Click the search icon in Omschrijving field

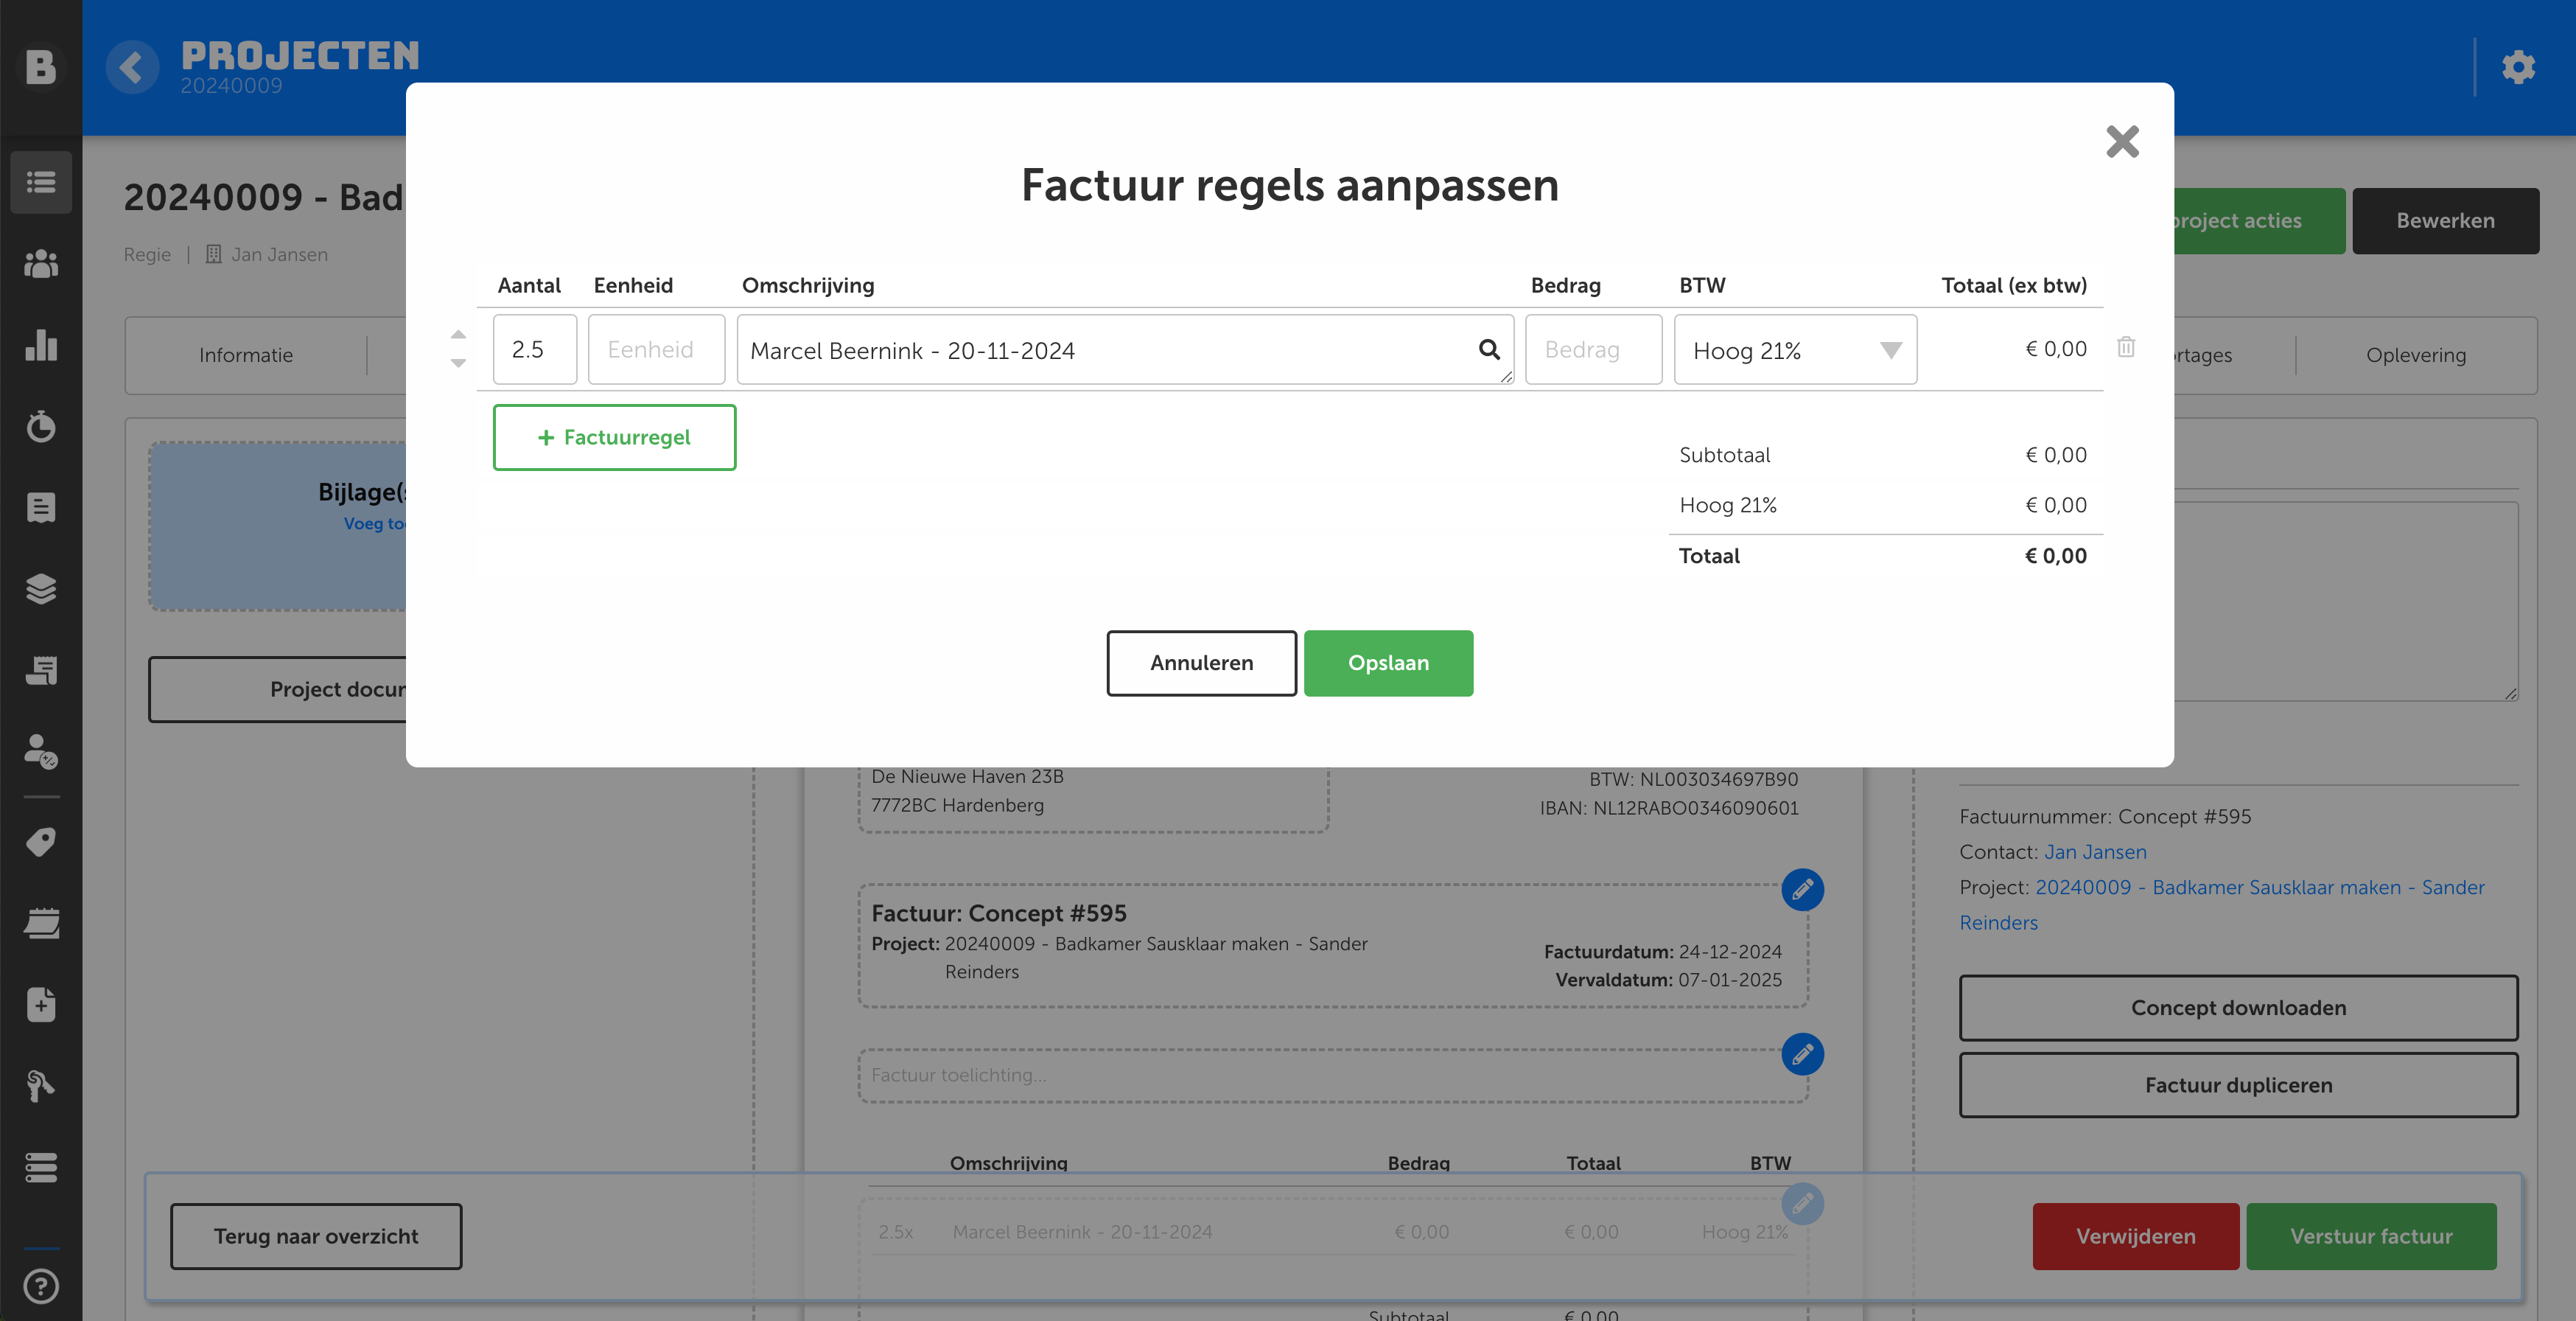(1489, 349)
